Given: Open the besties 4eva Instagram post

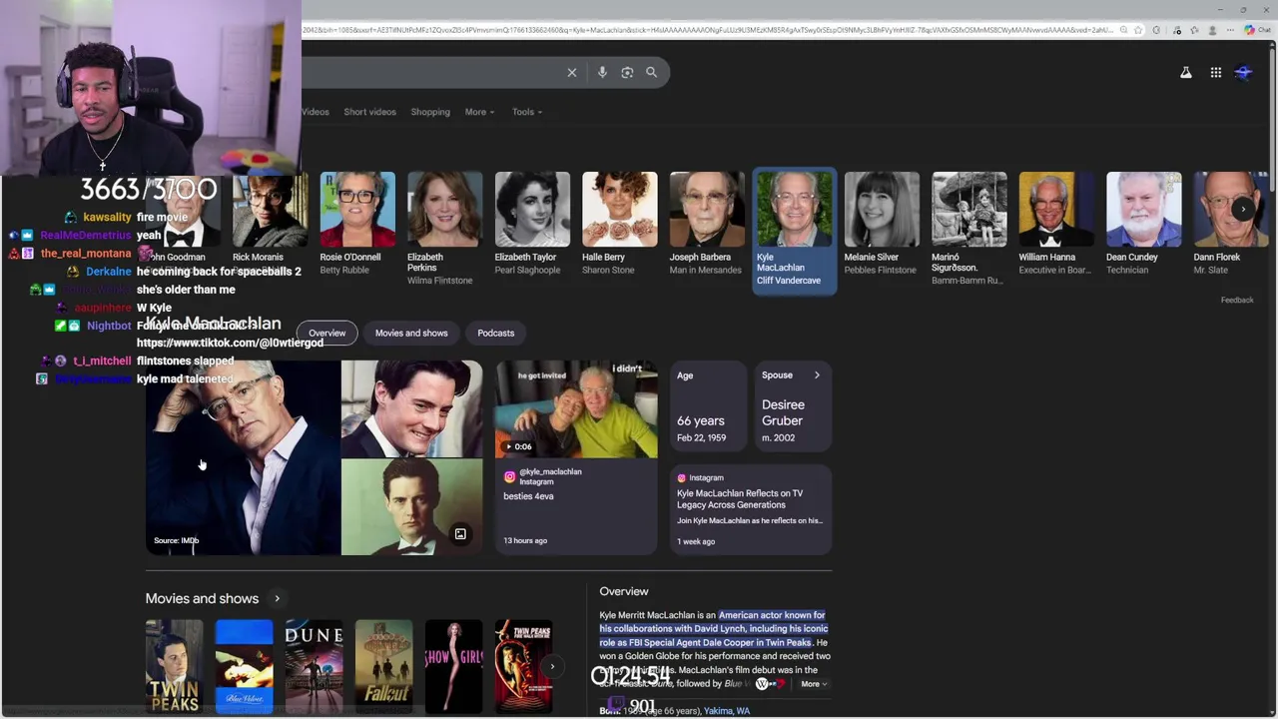Looking at the screenshot, I should (x=576, y=508).
